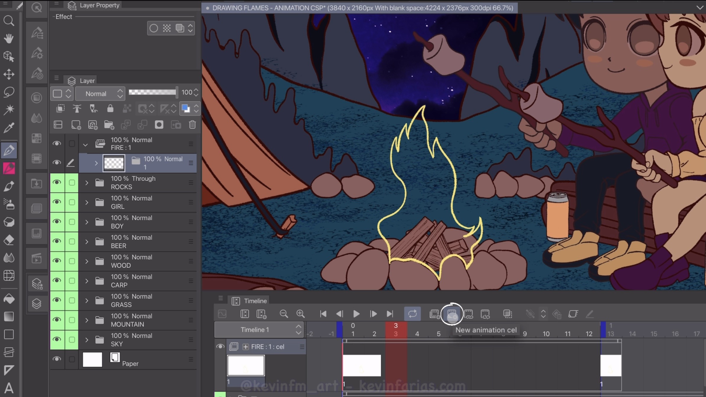Expand the MOUNTAIN folder
This screenshot has height=397, width=706.
click(87, 320)
